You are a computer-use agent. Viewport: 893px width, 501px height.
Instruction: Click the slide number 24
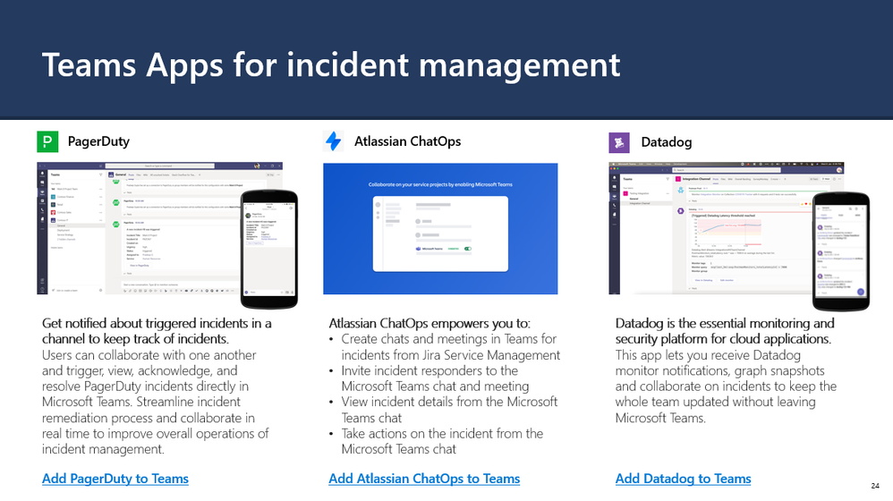(x=875, y=486)
